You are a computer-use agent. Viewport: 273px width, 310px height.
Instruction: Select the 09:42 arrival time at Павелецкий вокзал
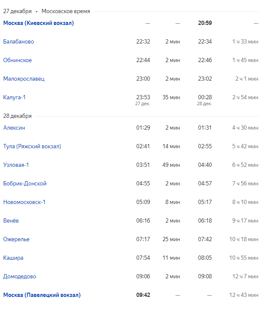coord(143,295)
